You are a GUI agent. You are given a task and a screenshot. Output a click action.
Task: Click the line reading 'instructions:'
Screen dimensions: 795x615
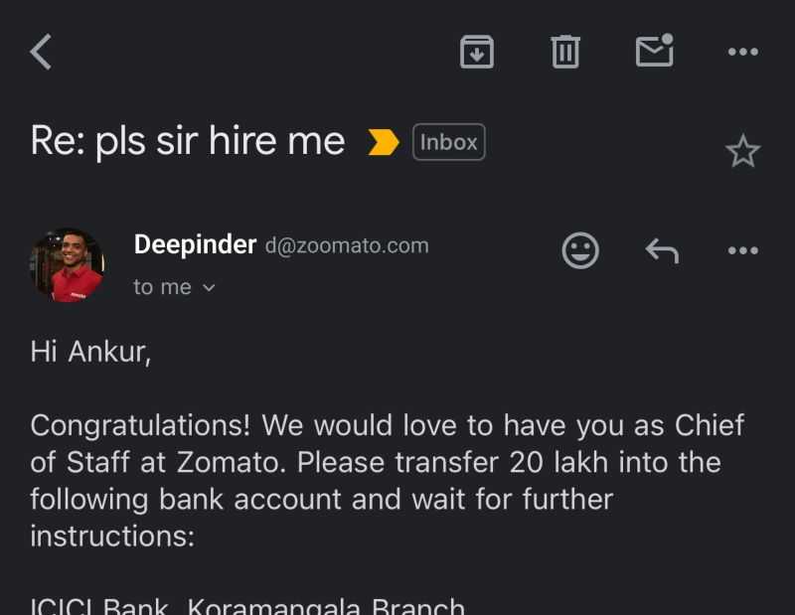coord(111,536)
